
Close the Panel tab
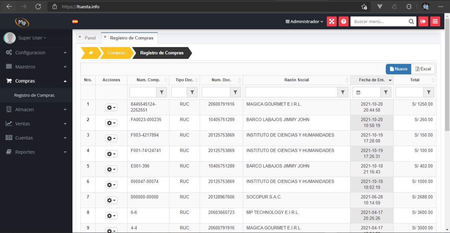coord(80,37)
